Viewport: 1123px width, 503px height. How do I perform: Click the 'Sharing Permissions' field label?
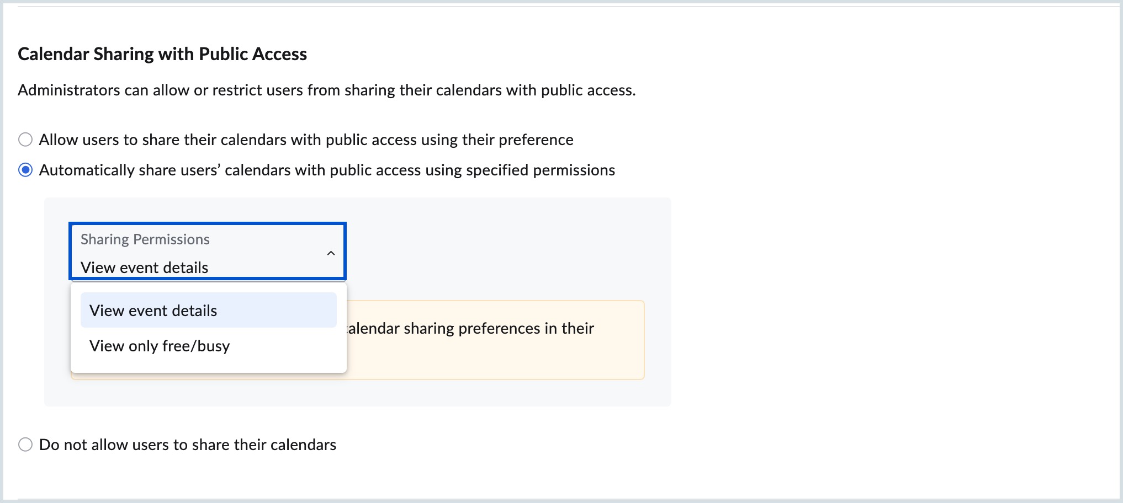click(145, 239)
